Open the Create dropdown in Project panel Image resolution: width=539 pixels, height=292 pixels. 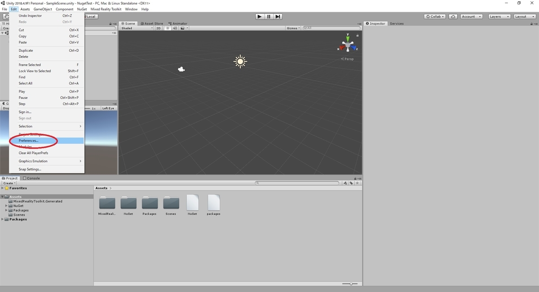click(x=9, y=183)
